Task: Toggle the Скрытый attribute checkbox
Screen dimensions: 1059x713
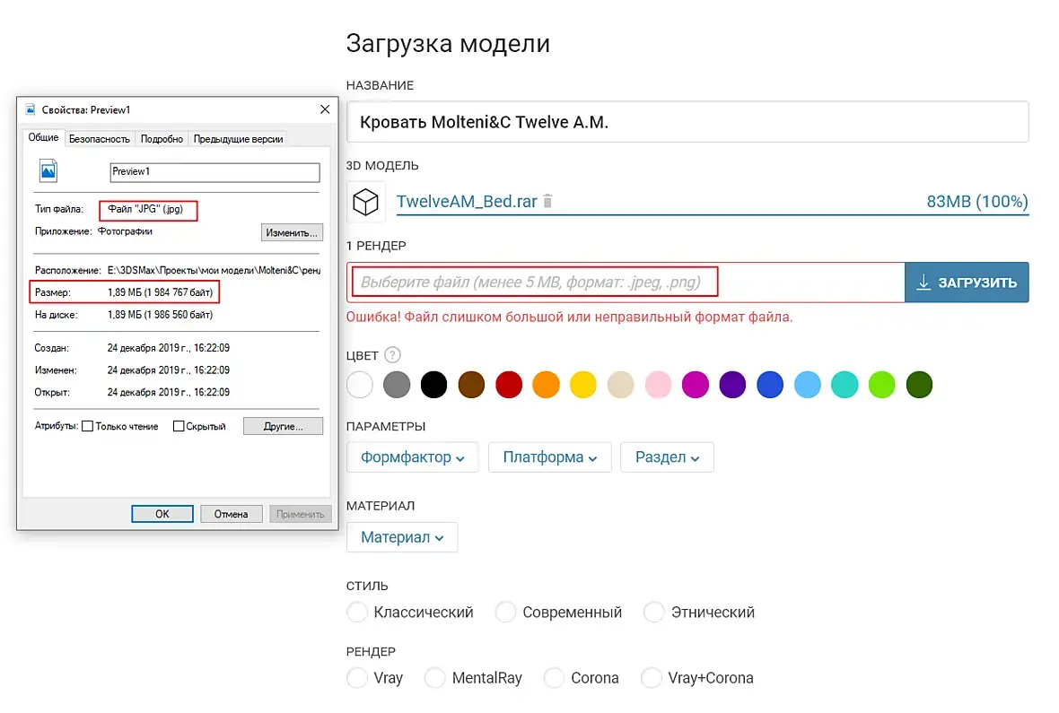Action: 179,426
